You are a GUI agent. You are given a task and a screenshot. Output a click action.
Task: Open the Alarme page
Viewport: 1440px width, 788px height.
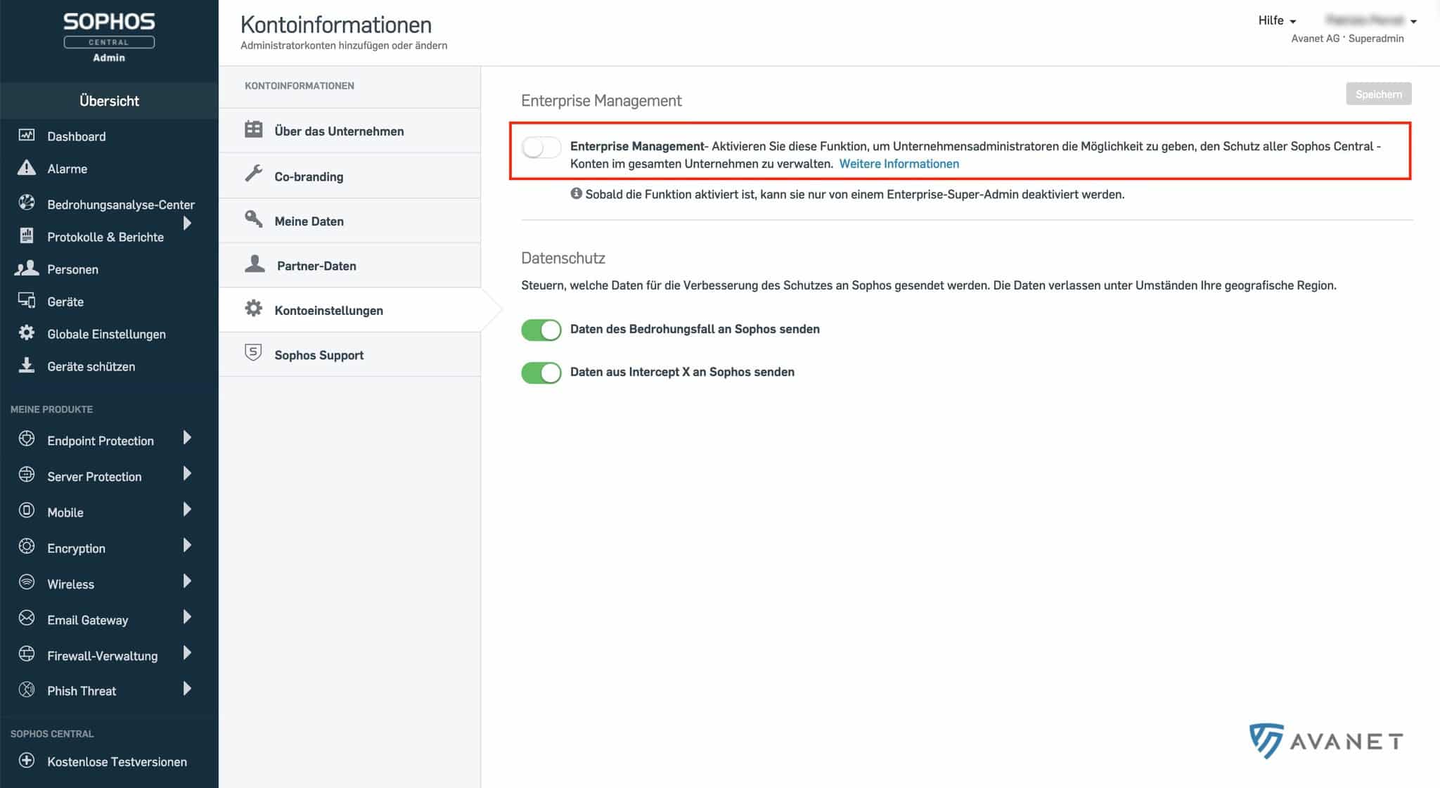click(x=67, y=169)
